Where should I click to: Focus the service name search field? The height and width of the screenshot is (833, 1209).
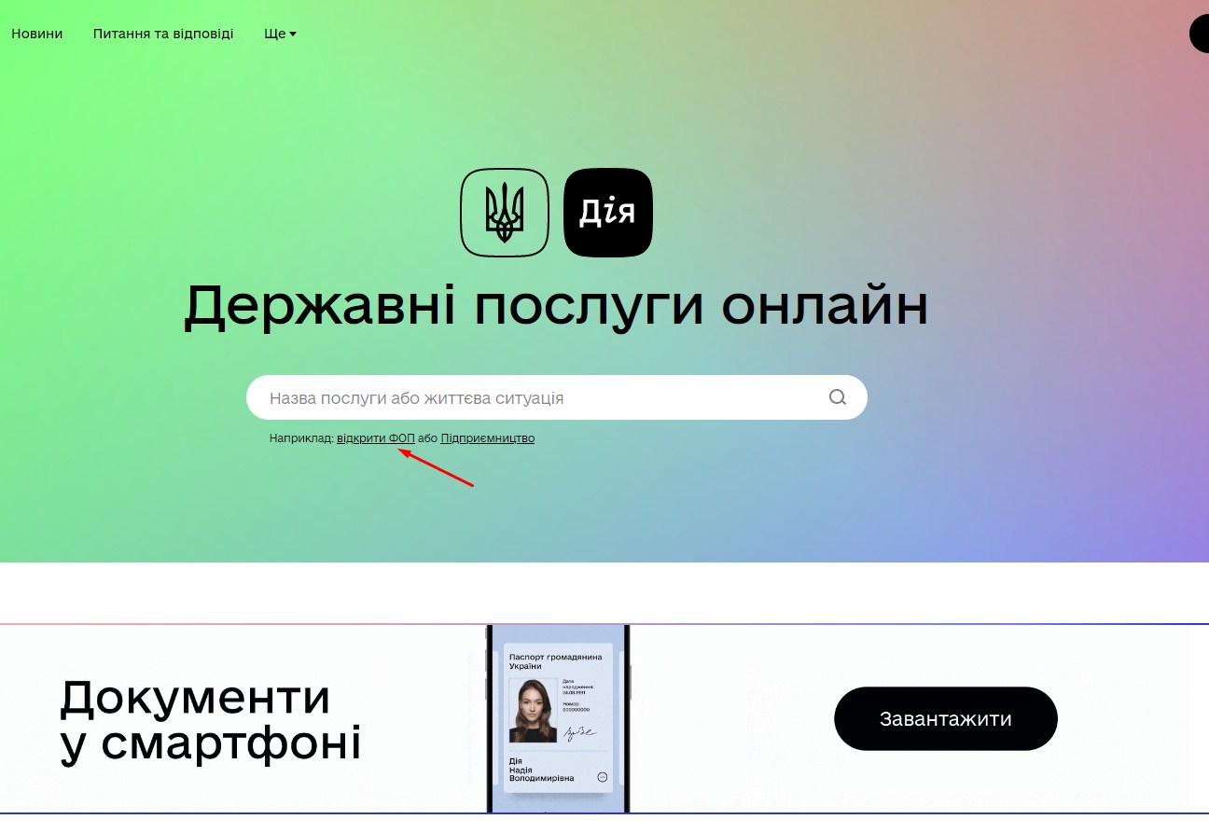pyautogui.click(x=557, y=397)
